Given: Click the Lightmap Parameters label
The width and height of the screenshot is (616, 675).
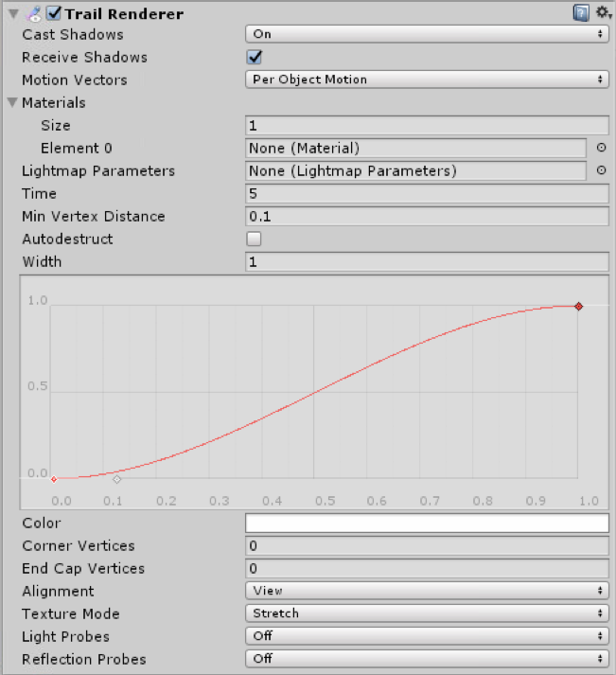Looking at the screenshot, I should [x=98, y=171].
